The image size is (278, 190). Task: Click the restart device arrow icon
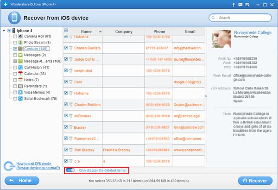pyautogui.click(x=9, y=166)
